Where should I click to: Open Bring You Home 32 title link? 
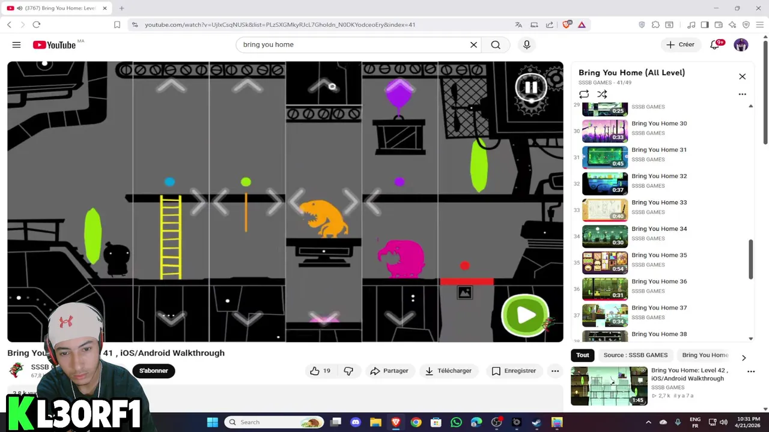pos(659,176)
